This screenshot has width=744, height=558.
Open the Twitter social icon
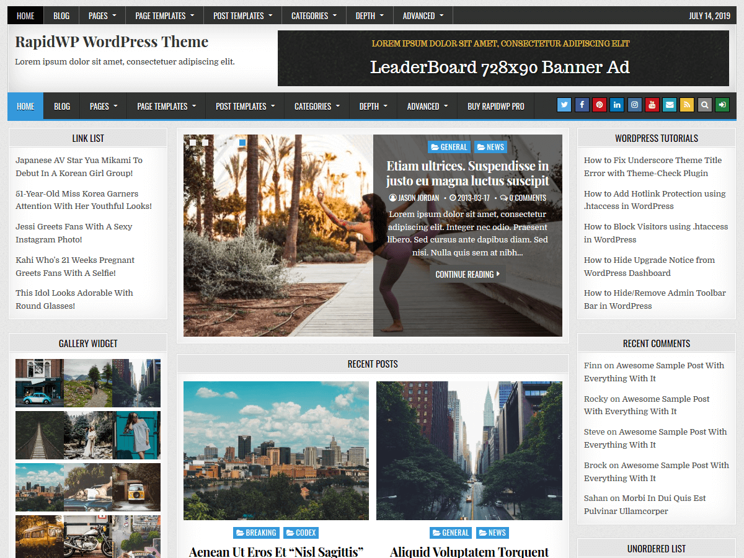point(564,105)
